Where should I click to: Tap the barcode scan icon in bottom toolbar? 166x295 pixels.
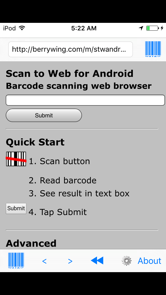pyautogui.click(x=16, y=260)
